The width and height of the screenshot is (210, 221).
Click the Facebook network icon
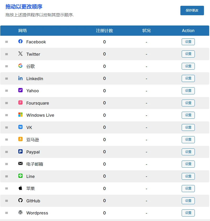[20, 42]
